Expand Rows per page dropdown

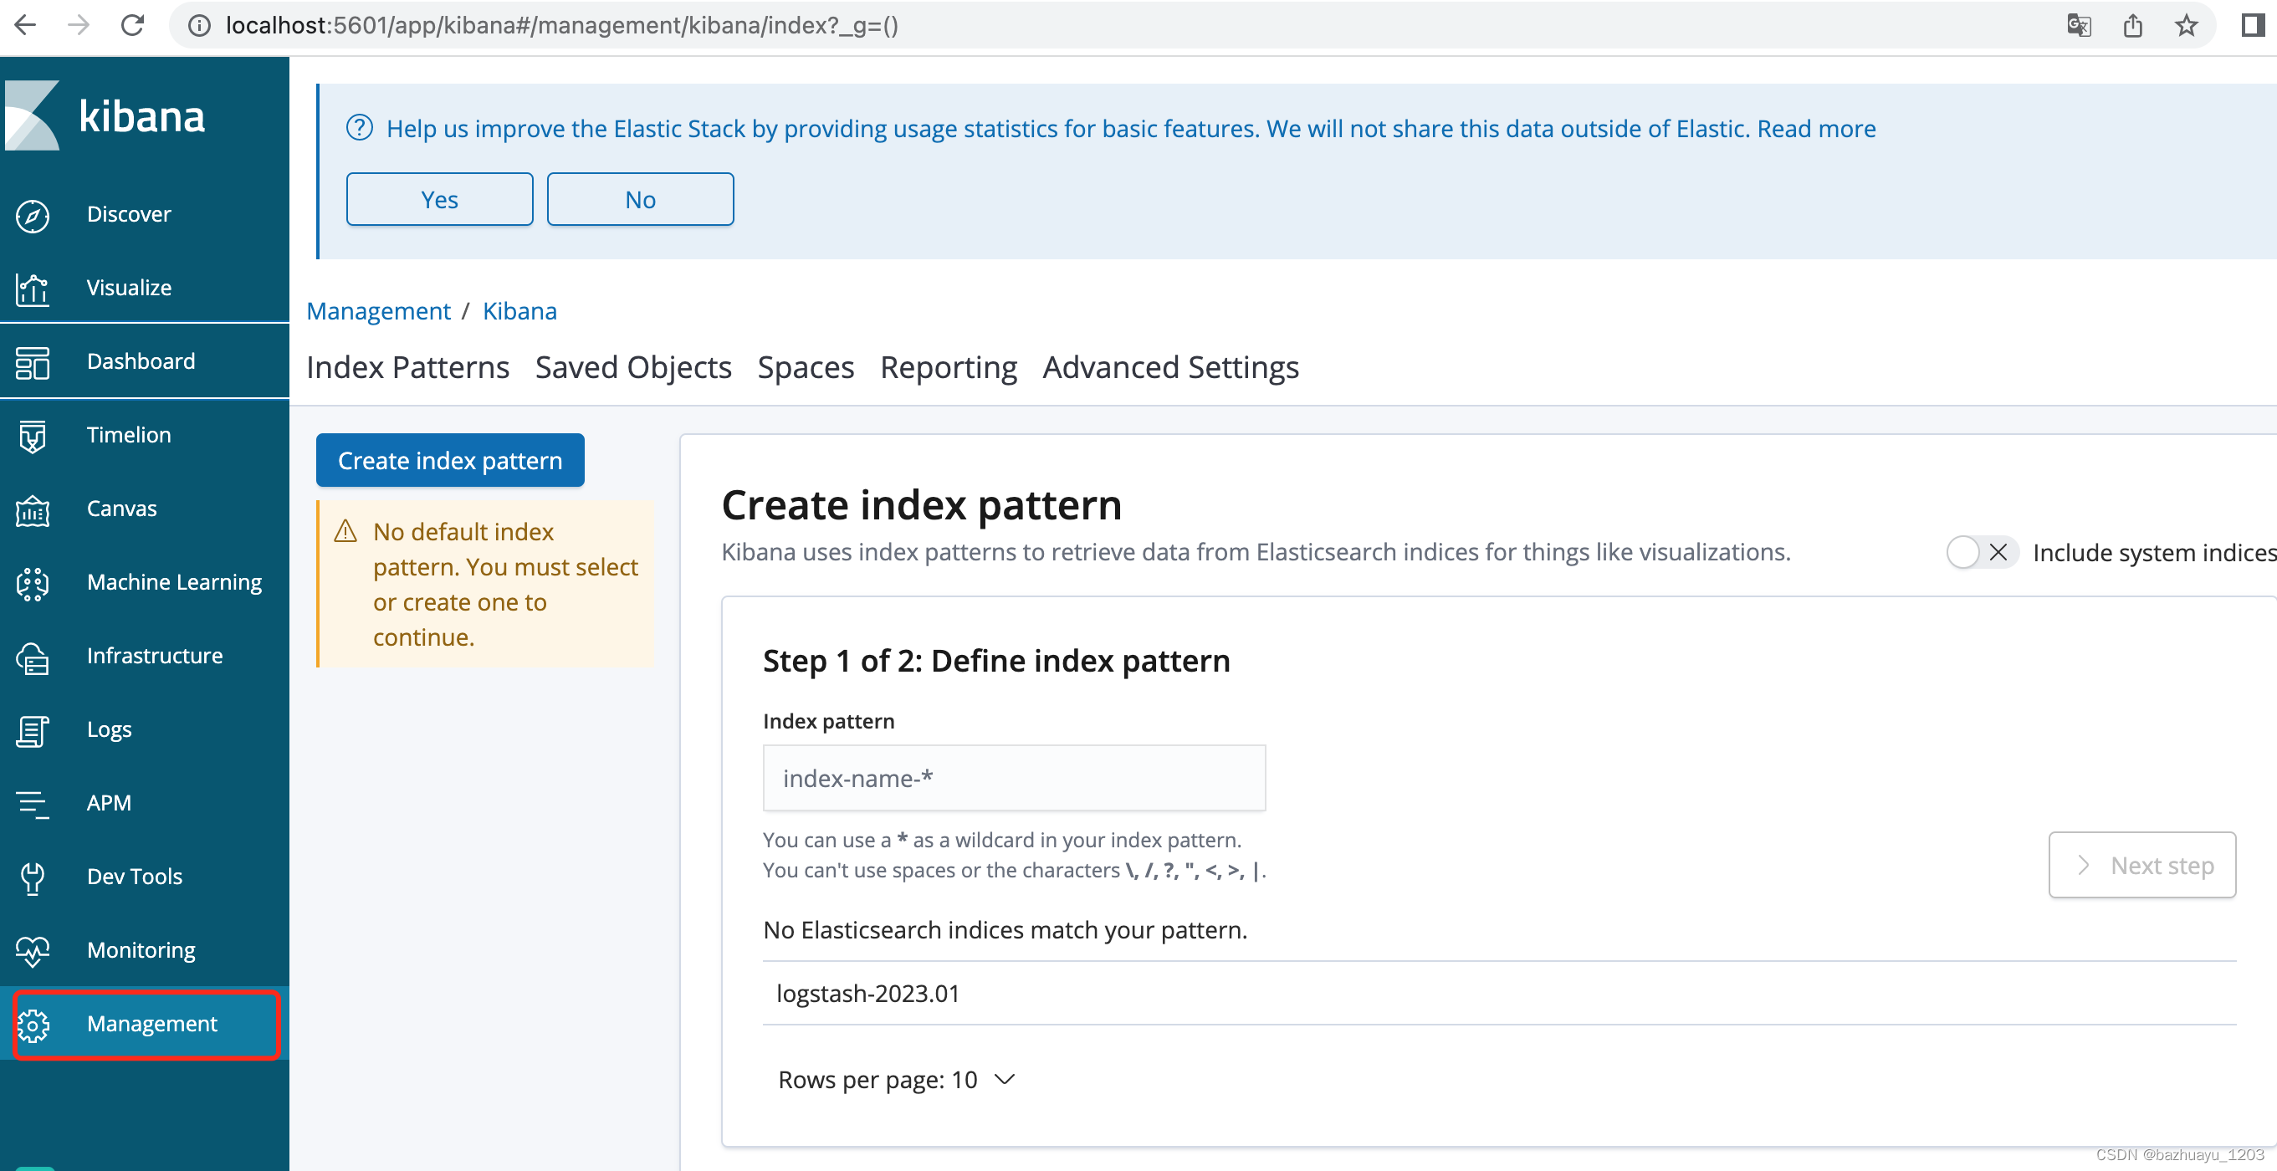tap(896, 1079)
